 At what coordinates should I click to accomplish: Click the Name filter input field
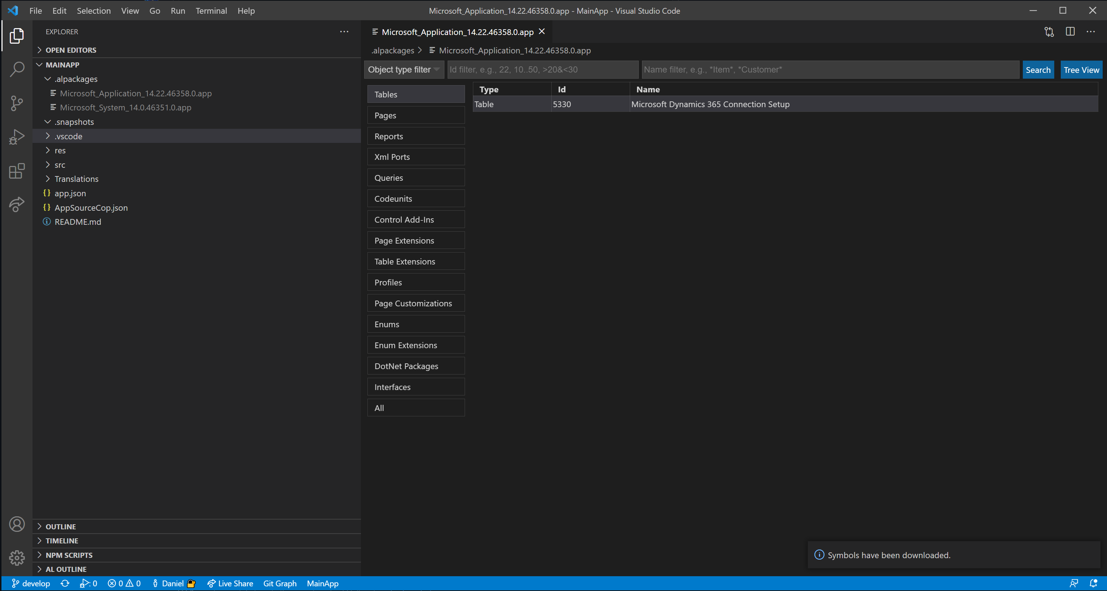pyautogui.click(x=830, y=70)
